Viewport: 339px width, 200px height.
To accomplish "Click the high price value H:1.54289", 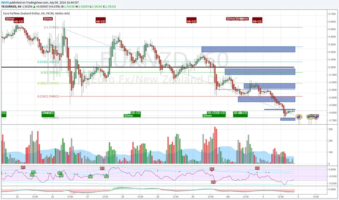I will click(82, 7).
